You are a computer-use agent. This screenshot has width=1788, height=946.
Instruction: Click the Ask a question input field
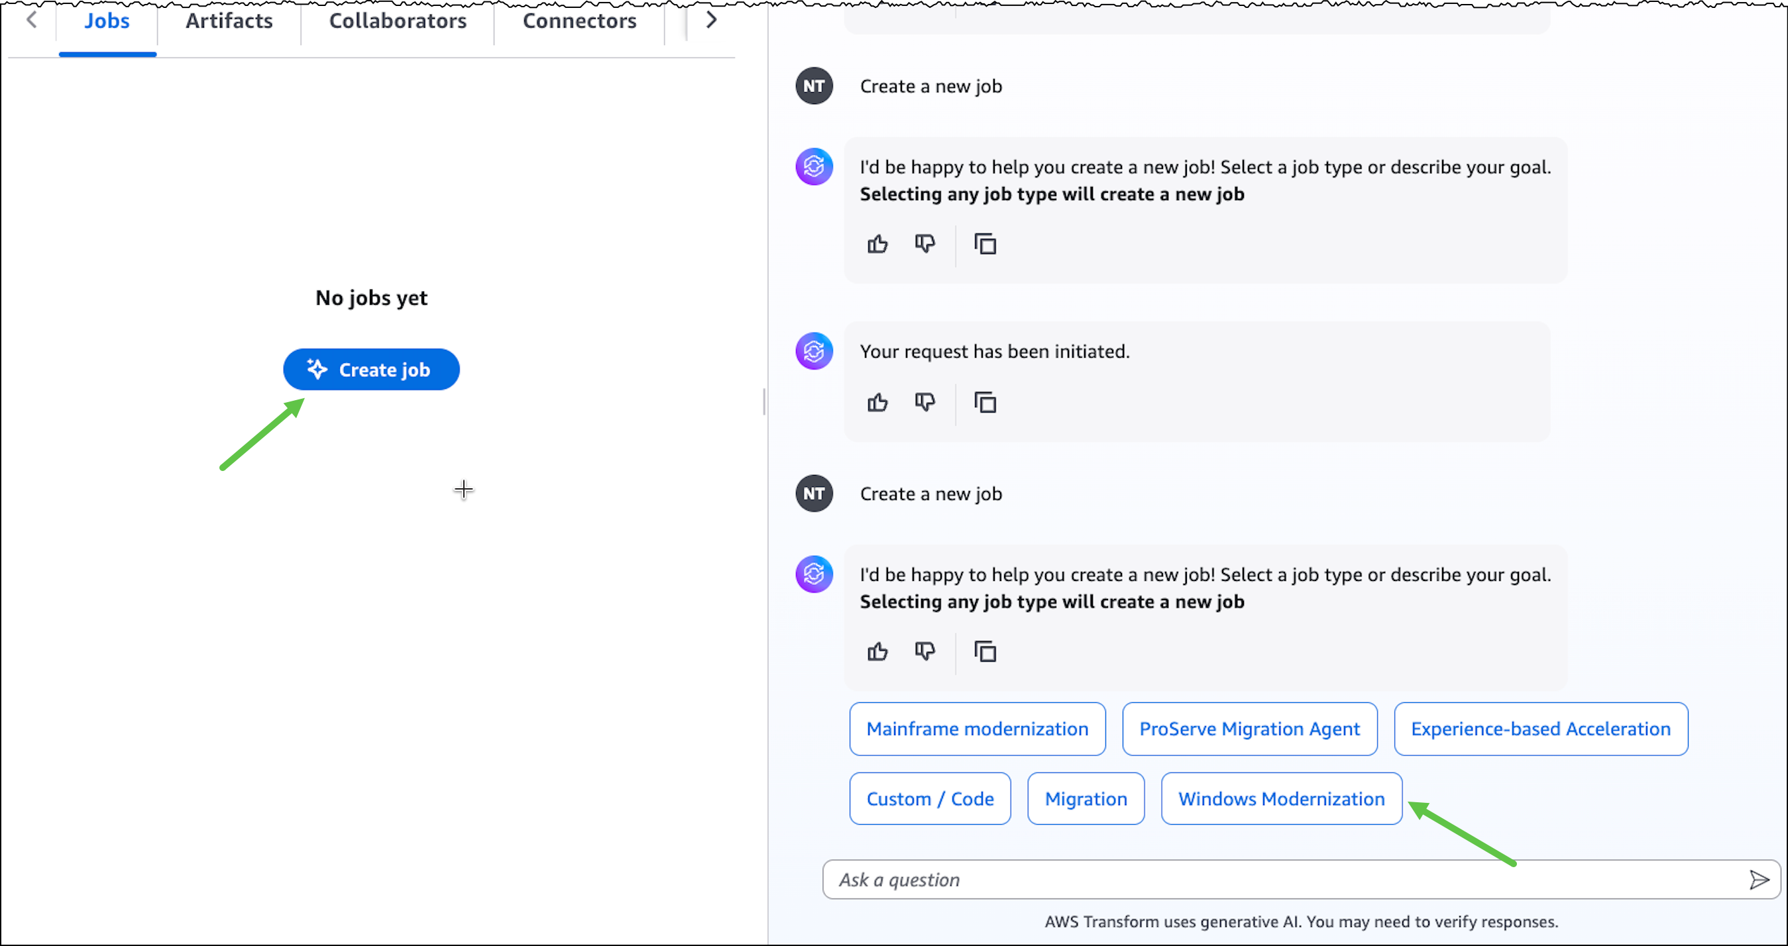coord(1180,879)
